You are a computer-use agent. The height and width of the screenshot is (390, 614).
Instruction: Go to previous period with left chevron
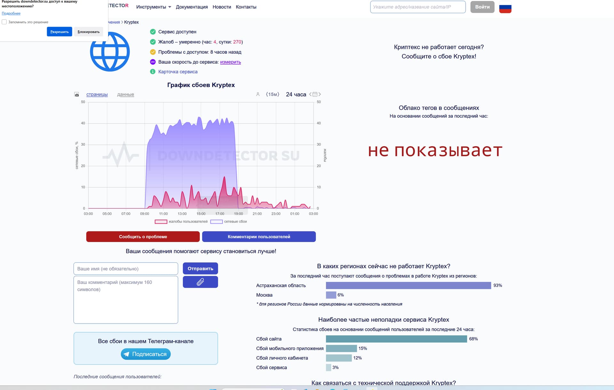click(x=310, y=94)
